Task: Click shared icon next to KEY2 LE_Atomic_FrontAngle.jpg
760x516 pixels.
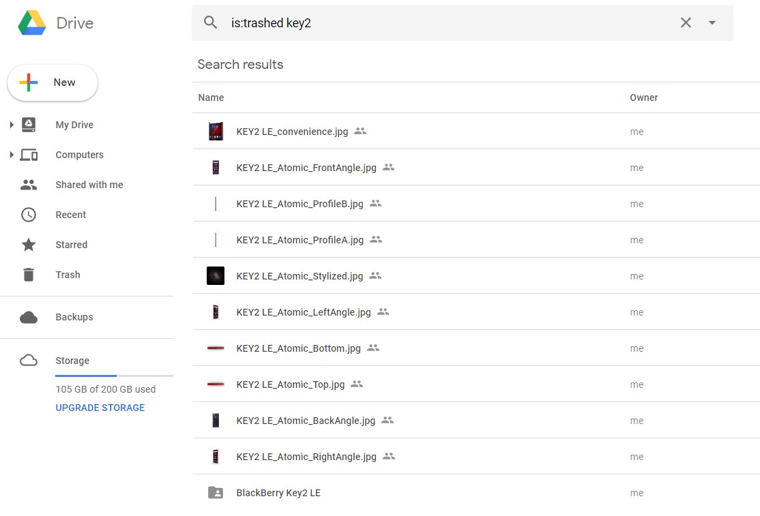Action: pyautogui.click(x=389, y=167)
